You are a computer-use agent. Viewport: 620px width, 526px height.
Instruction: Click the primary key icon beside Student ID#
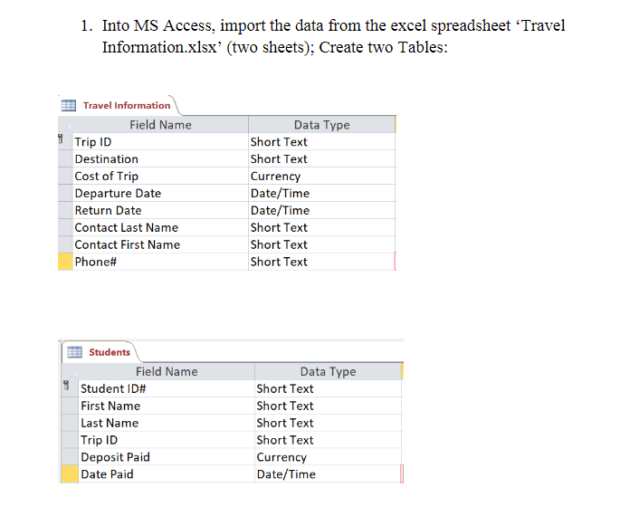(x=66, y=385)
